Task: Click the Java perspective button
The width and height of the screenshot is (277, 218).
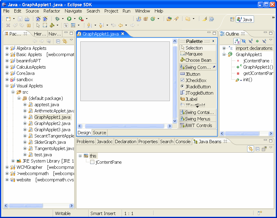Action: pyautogui.click(x=245, y=19)
